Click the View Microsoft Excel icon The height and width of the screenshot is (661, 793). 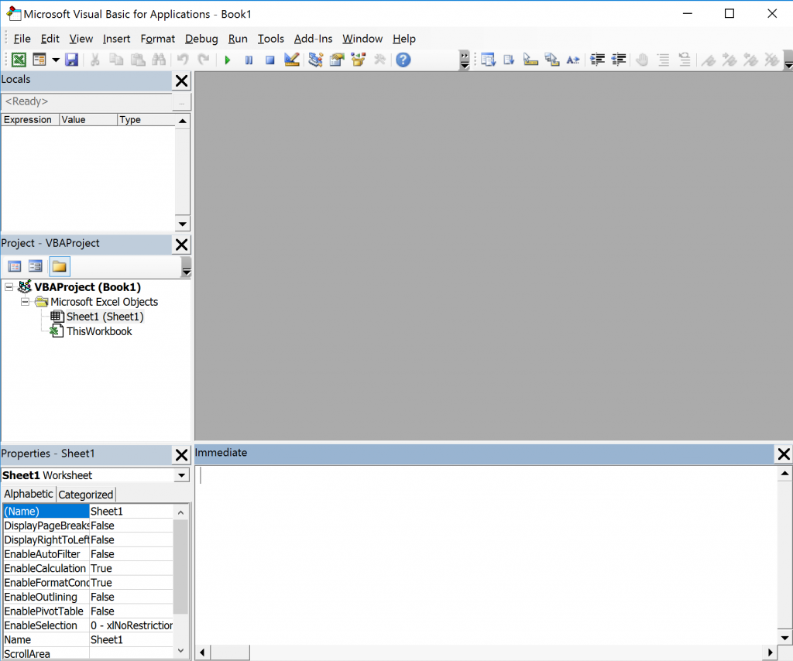tap(18, 60)
